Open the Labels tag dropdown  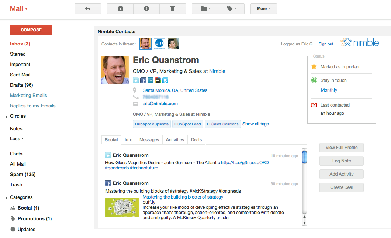point(231,9)
